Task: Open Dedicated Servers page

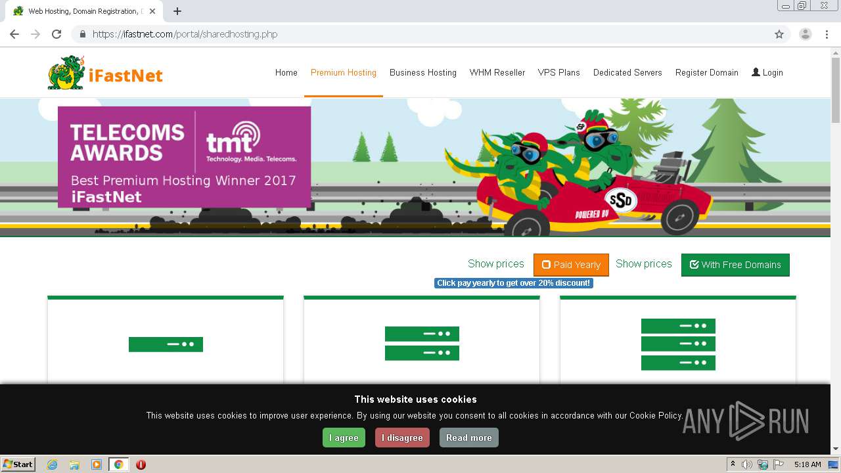Action: click(627, 72)
